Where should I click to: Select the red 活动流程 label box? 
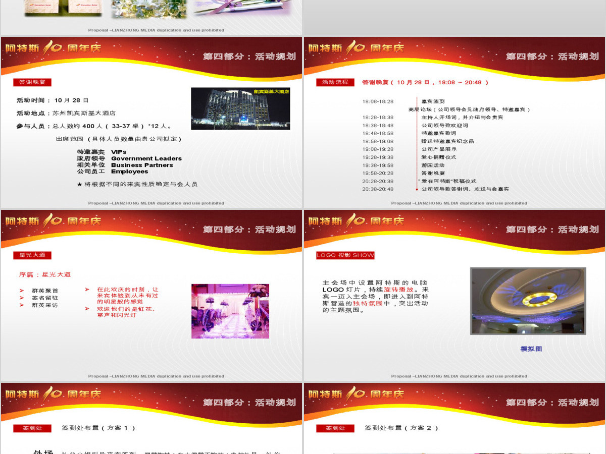click(x=335, y=82)
